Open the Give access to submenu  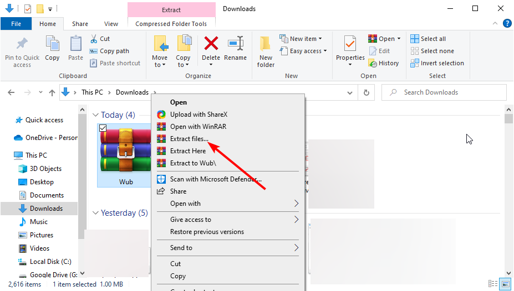pyautogui.click(x=228, y=220)
